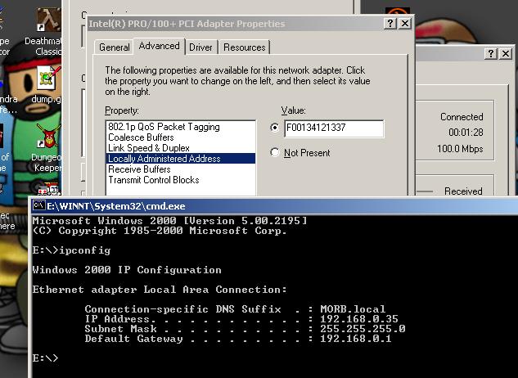Image resolution: width=518 pixels, height=378 pixels.
Task: Open the Deathmatch Classic desktop icon
Action: click(49, 20)
